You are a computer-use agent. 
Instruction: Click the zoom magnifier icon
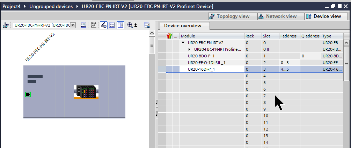click(x=130, y=25)
